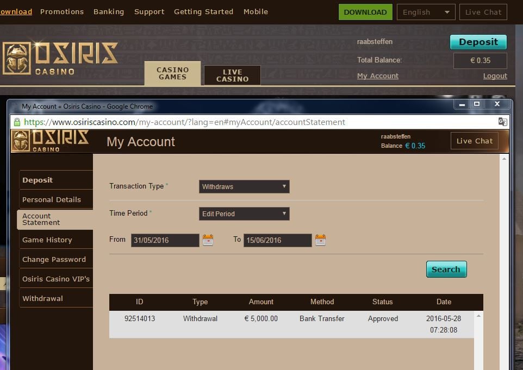Click the Amount column header
Screen dimensions: 523x370
(x=261, y=302)
